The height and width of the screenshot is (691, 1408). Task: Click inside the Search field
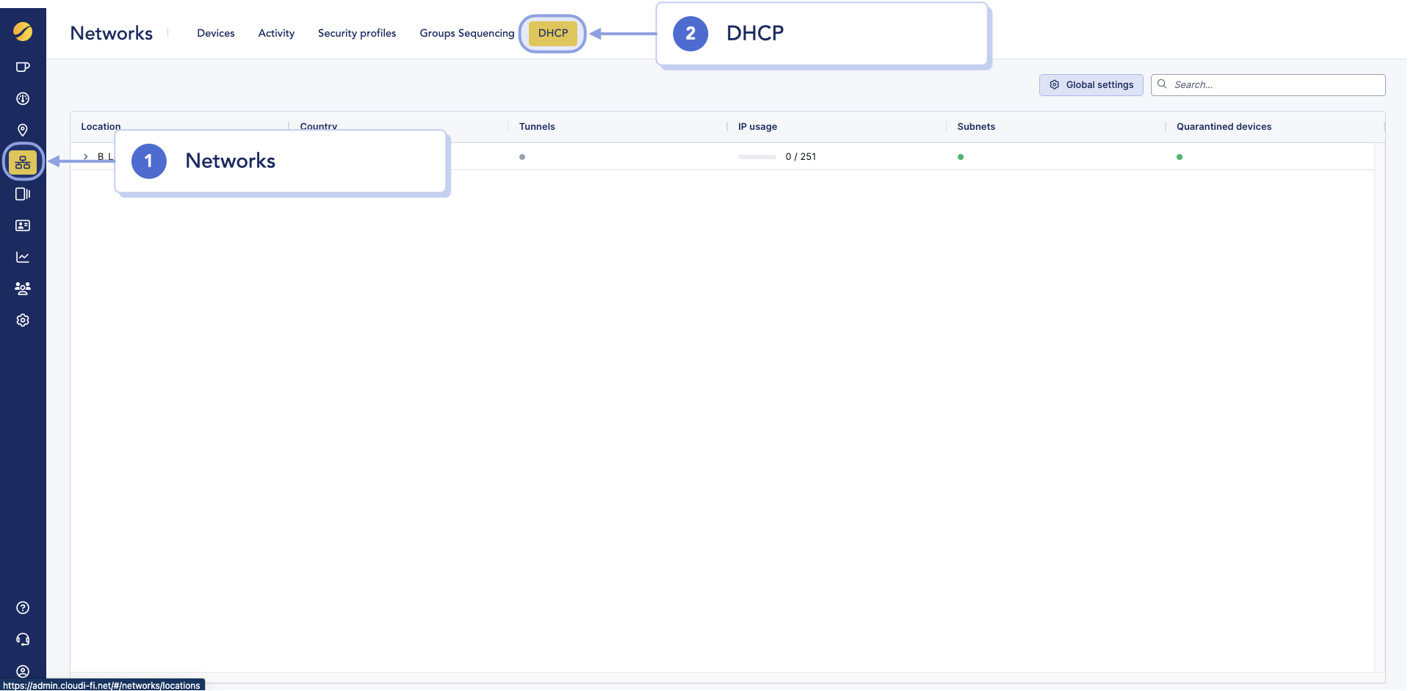coord(1267,84)
